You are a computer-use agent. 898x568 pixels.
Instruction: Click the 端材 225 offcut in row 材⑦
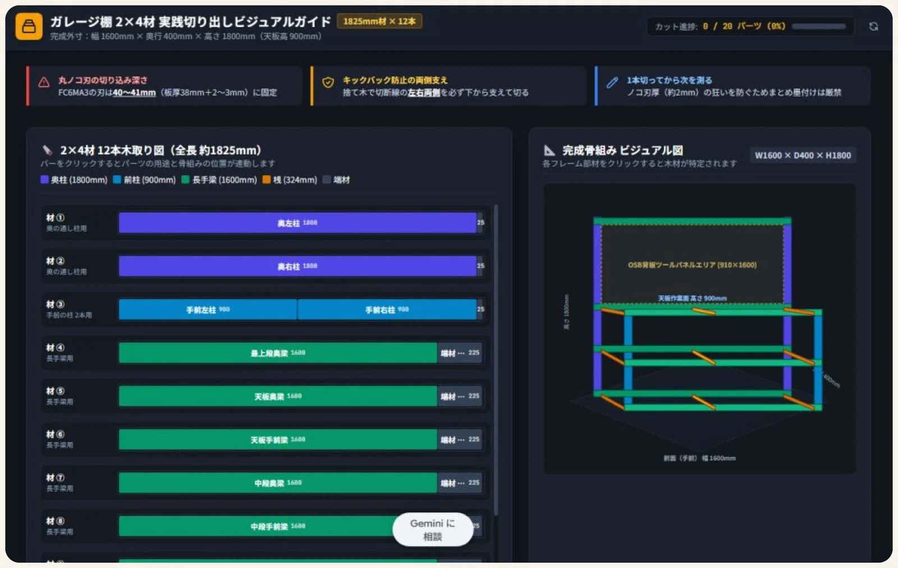tap(460, 483)
